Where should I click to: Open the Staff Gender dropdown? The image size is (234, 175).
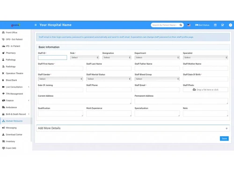click(60, 79)
